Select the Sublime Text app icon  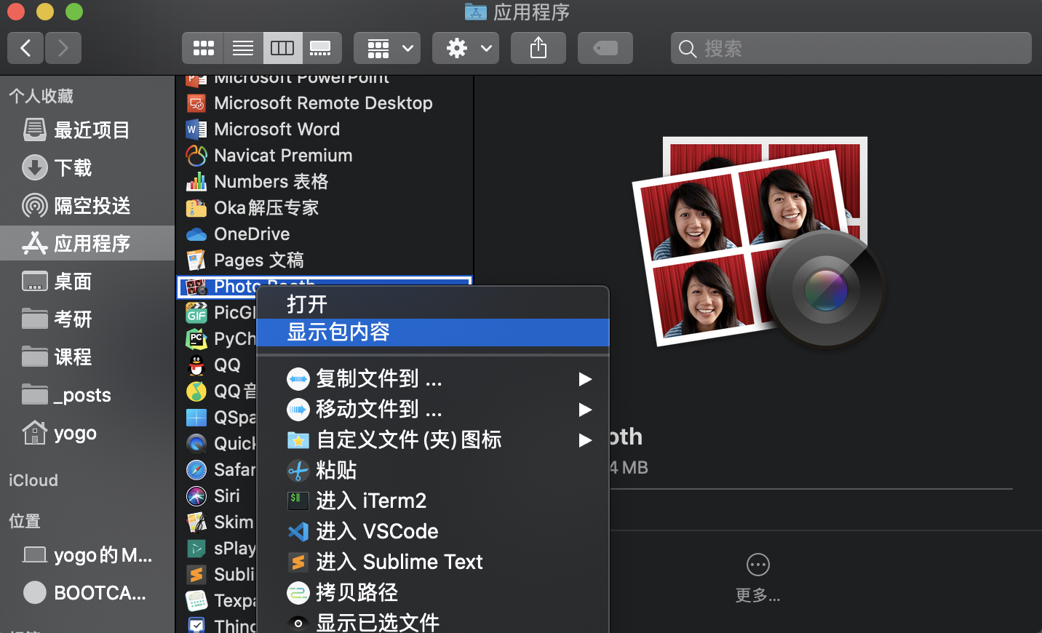[196, 575]
